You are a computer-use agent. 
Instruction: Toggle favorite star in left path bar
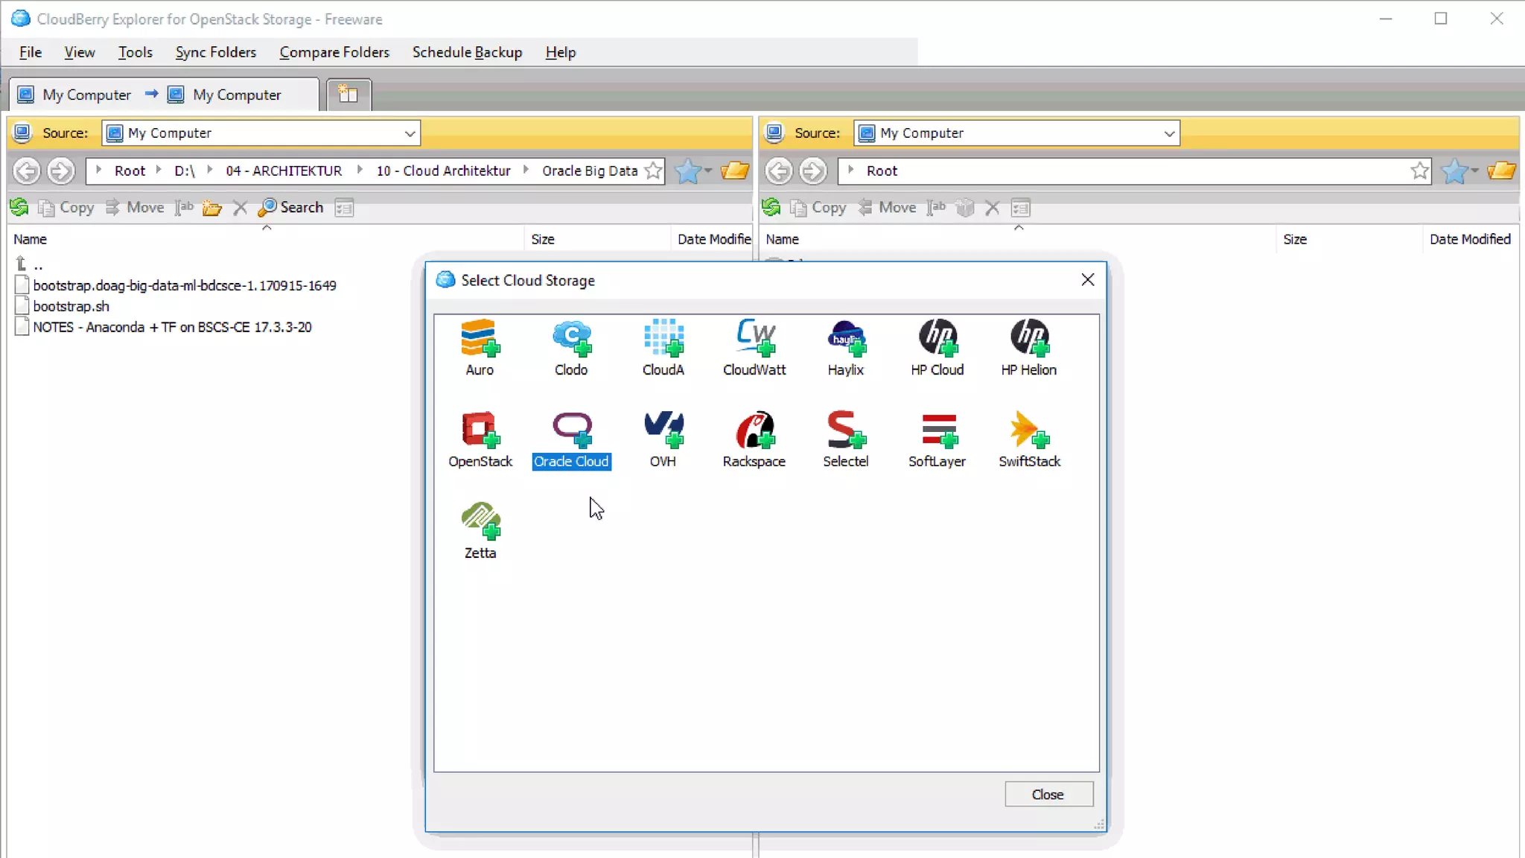point(653,171)
